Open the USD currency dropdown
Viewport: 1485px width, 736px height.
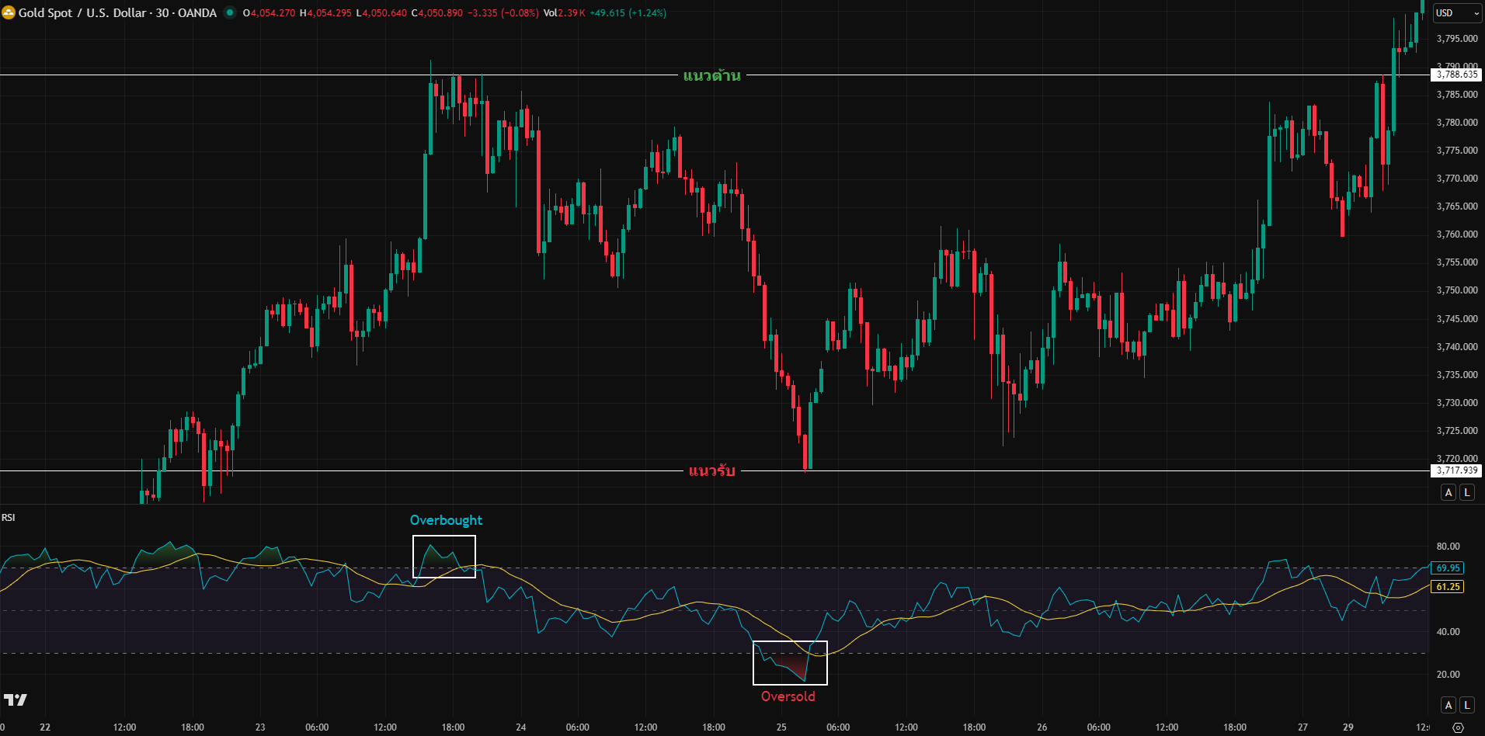click(1456, 12)
